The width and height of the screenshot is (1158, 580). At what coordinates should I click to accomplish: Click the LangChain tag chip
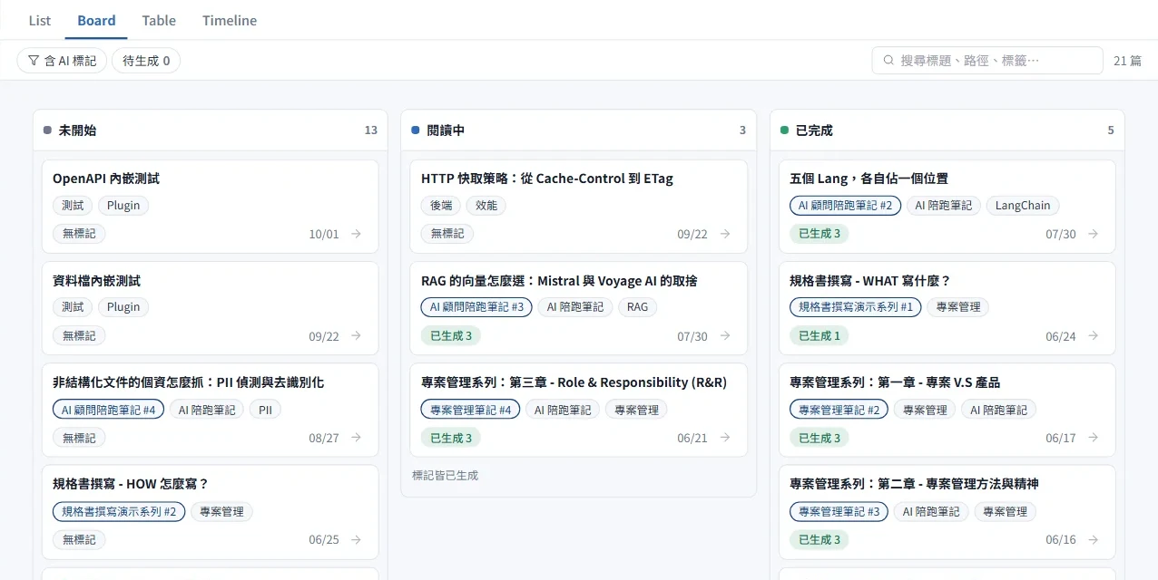pos(1023,206)
